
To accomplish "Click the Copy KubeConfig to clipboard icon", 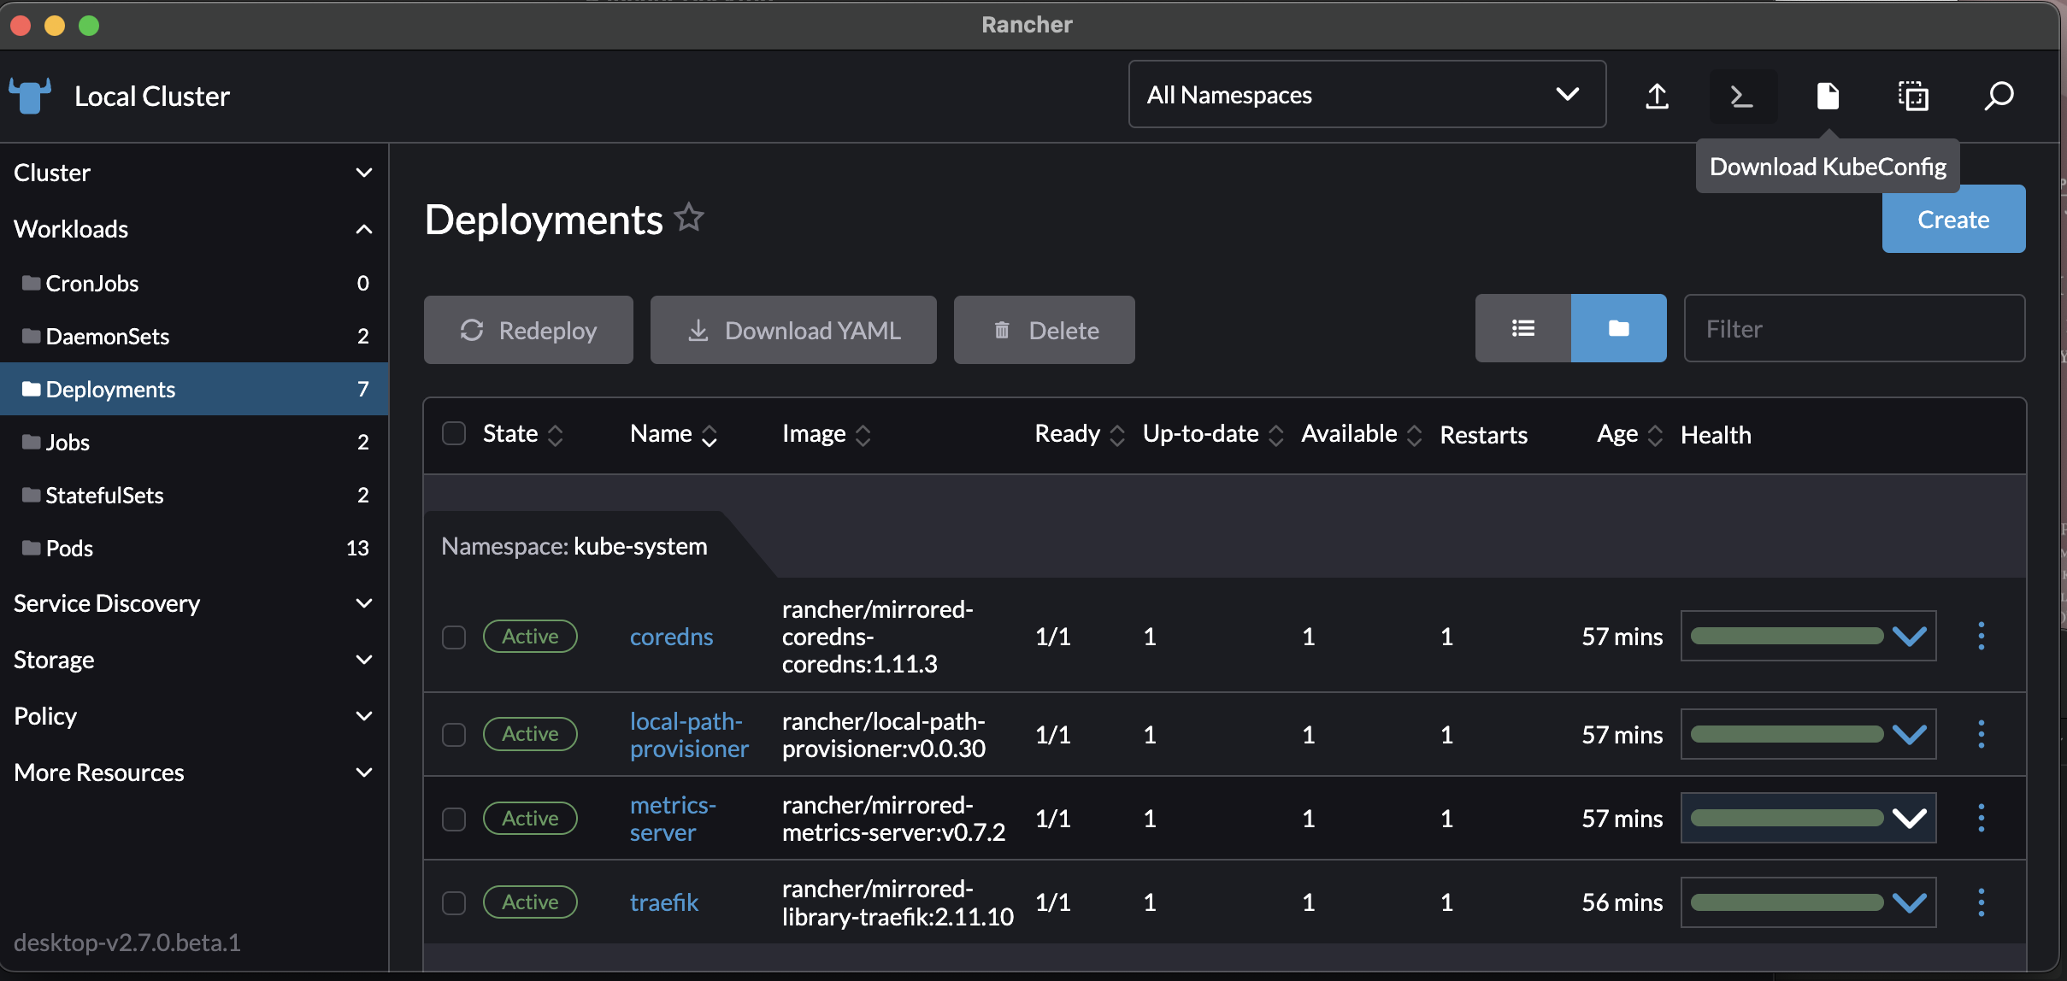I will click(1913, 96).
